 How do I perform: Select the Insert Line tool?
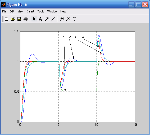pos(53,19)
